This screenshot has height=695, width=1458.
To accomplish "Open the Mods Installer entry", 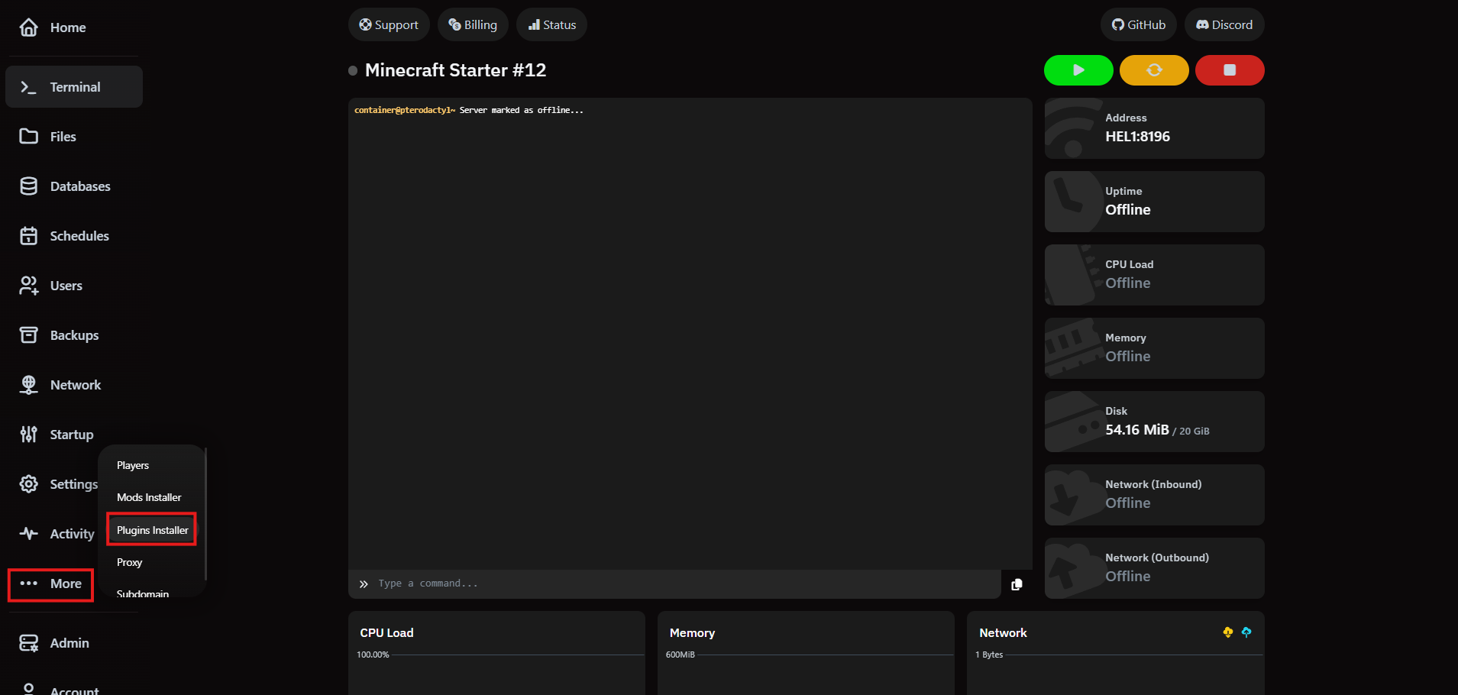I will point(149,496).
